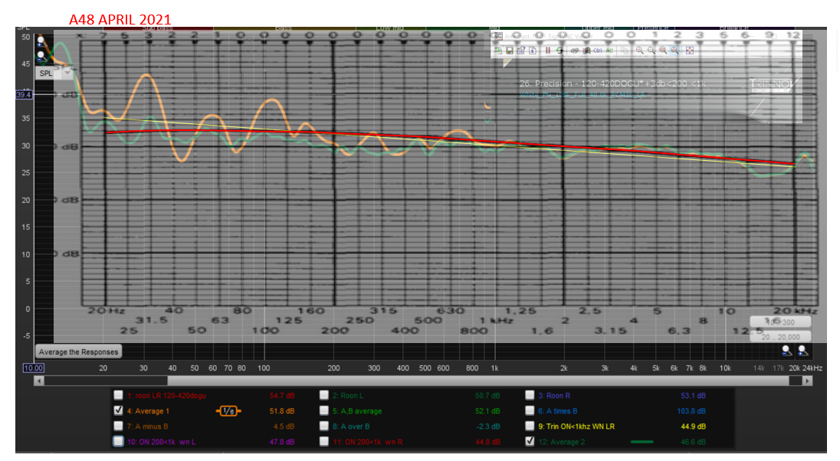This screenshot has height=461, width=840.
Task: Click the 46.6 dB value for Average 2
Action: (x=693, y=443)
